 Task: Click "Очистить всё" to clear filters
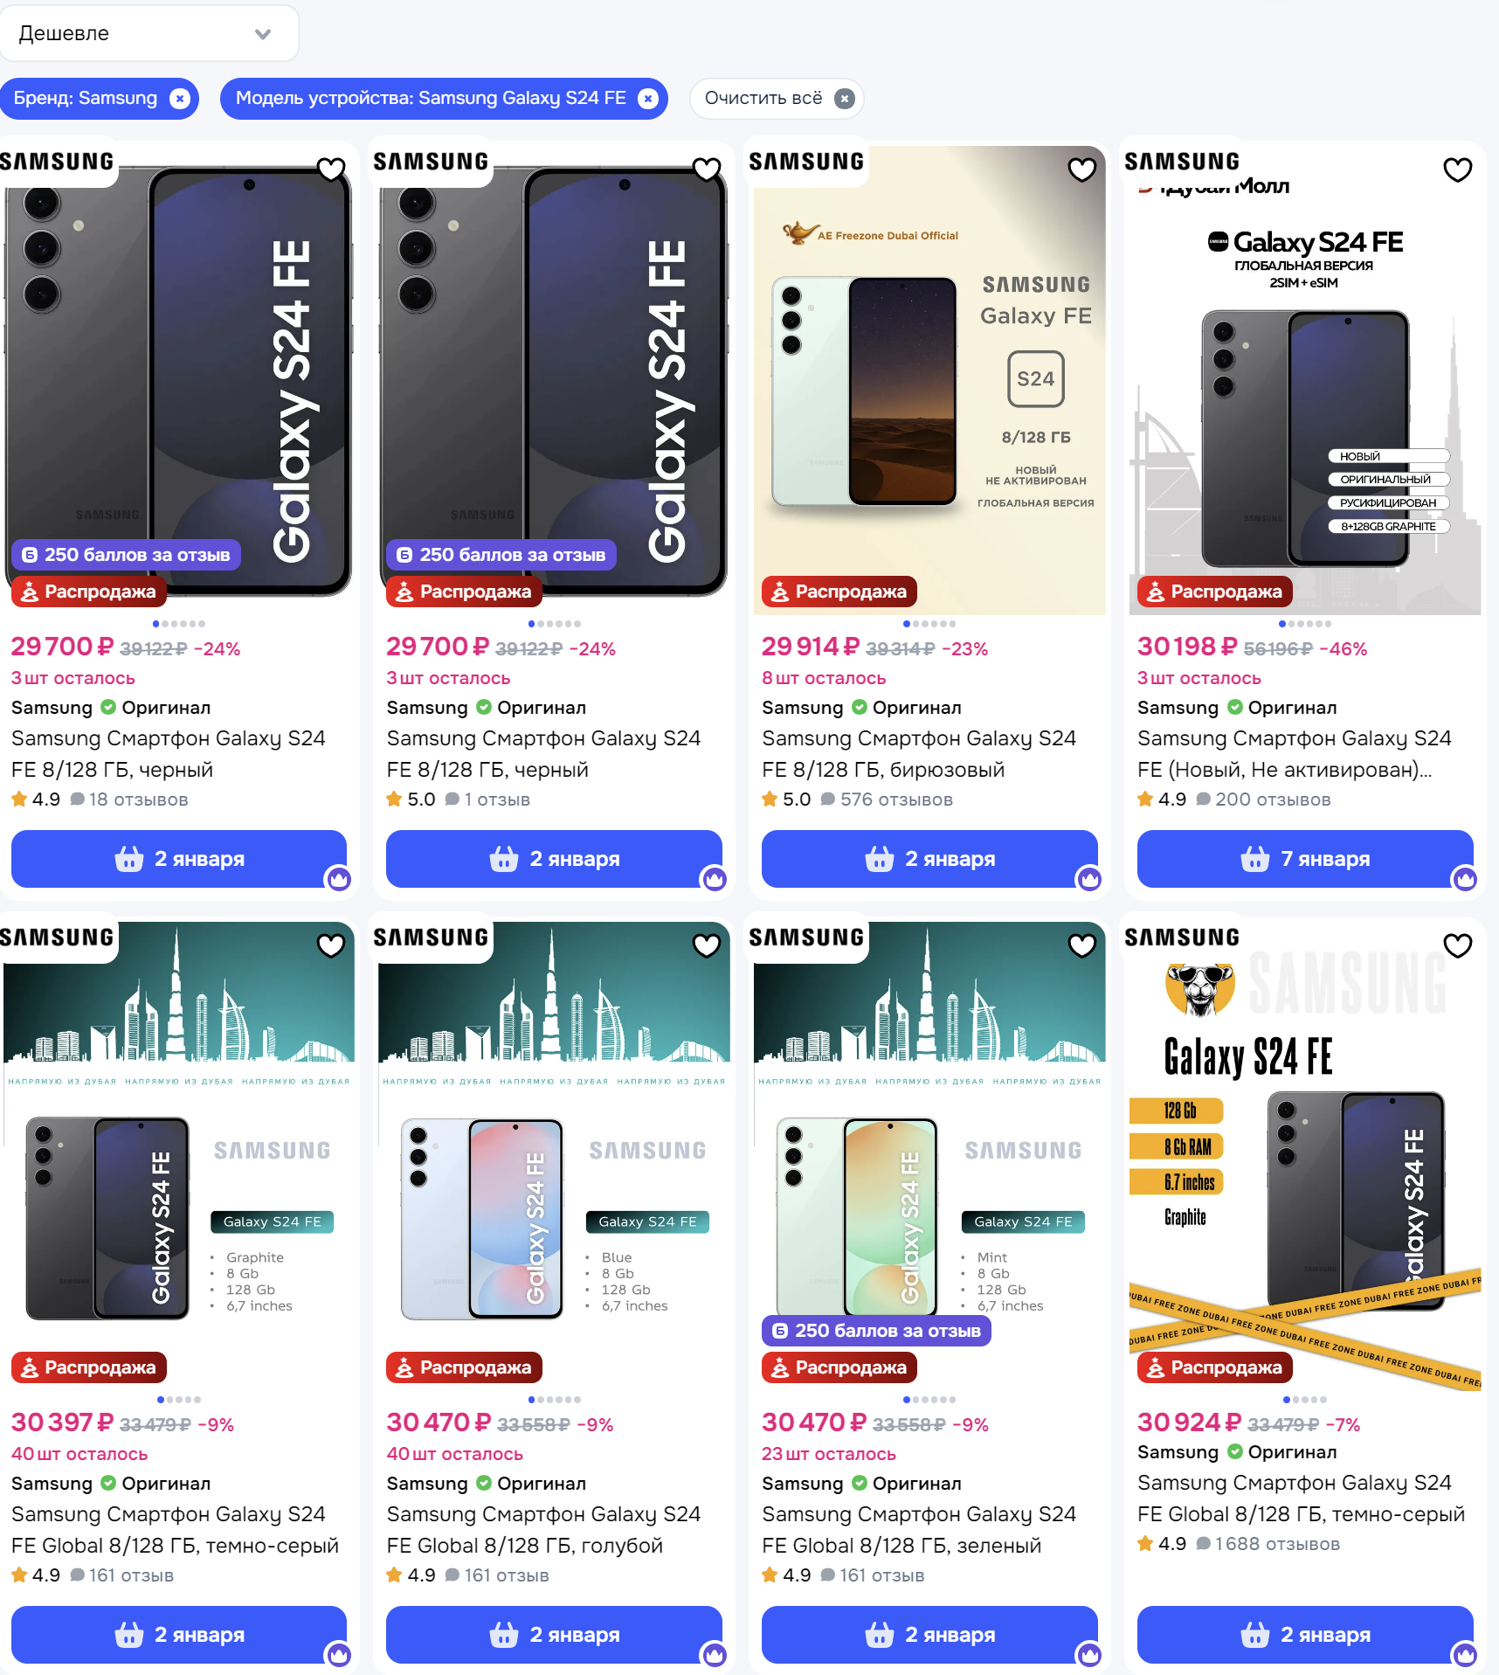click(777, 99)
